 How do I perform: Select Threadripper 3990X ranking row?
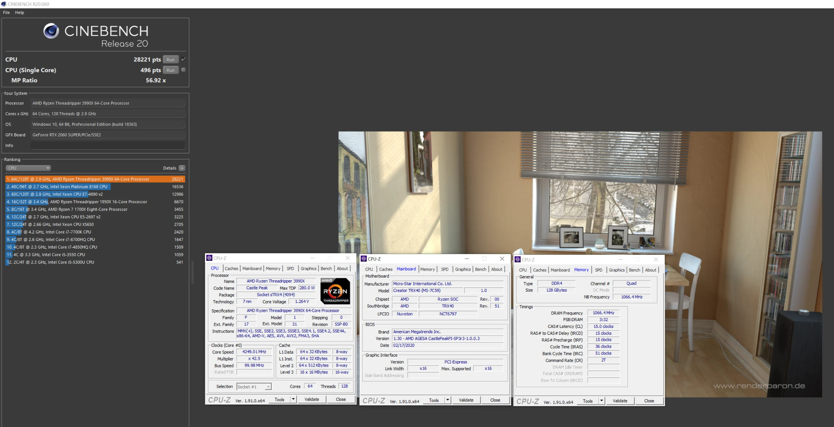pyautogui.click(x=95, y=179)
